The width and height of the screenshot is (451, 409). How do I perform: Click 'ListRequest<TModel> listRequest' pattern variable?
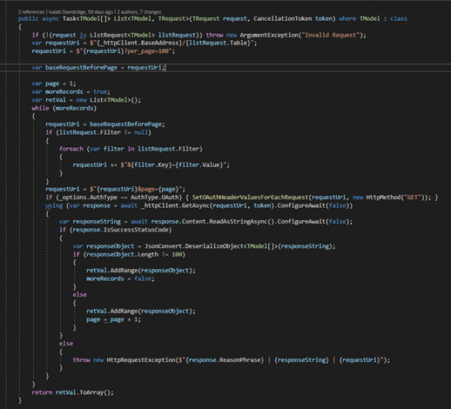(143, 35)
